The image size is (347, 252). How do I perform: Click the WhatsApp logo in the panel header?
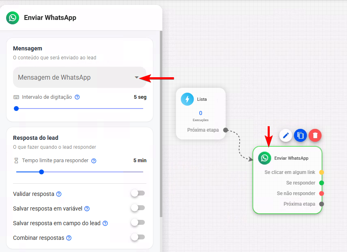coord(13,18)
